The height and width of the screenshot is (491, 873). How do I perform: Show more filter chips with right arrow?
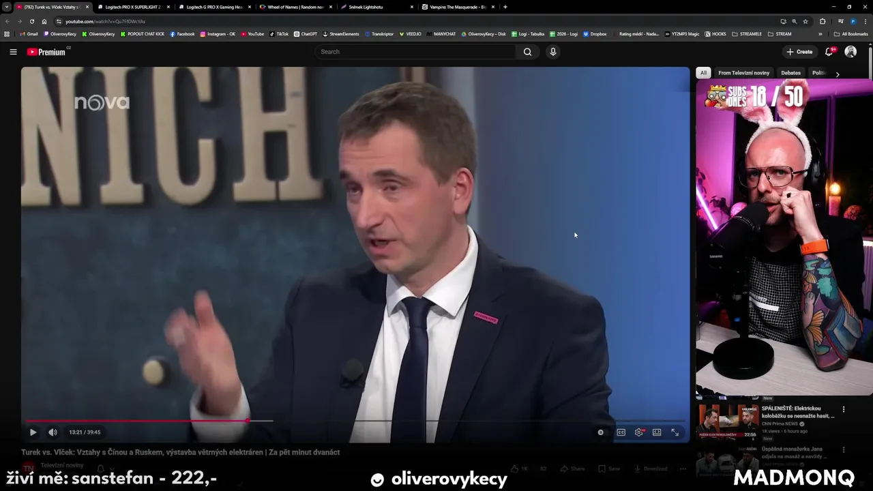(x=838, y=74)
